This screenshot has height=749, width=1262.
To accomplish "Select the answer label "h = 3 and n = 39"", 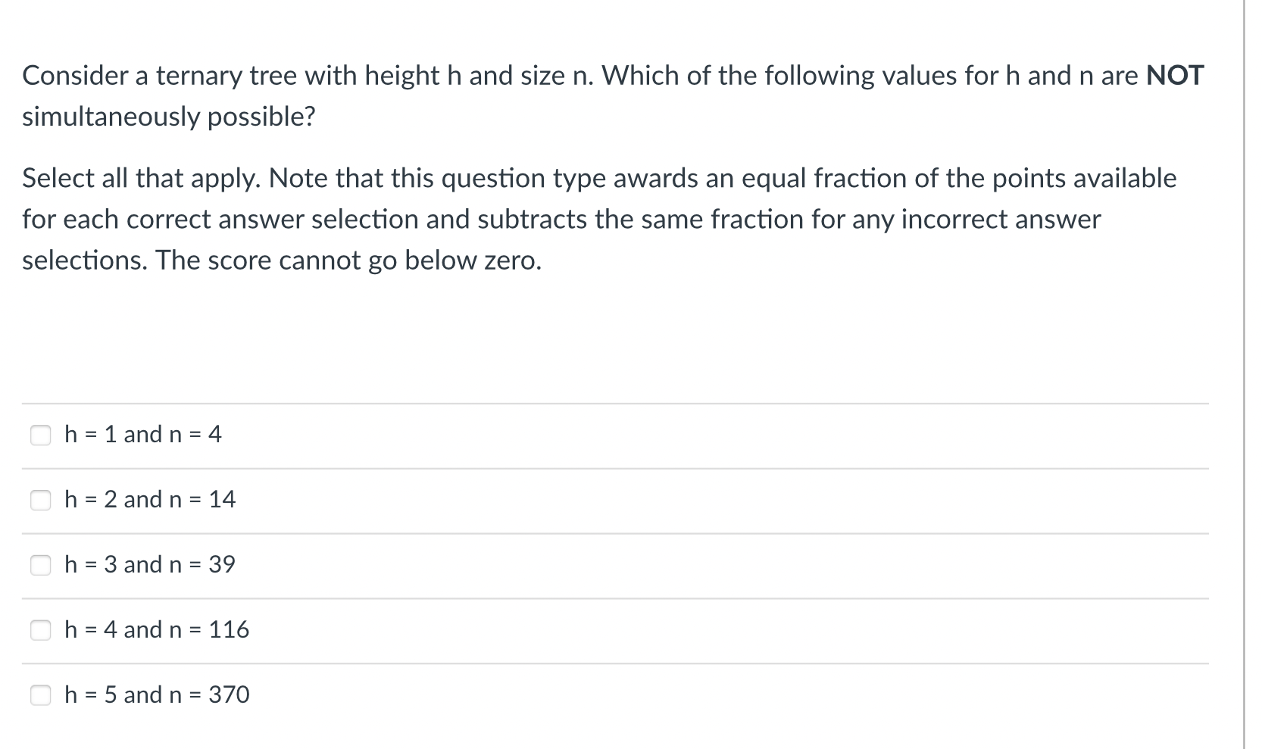I will pyautogui.click(x=149, y=565).
